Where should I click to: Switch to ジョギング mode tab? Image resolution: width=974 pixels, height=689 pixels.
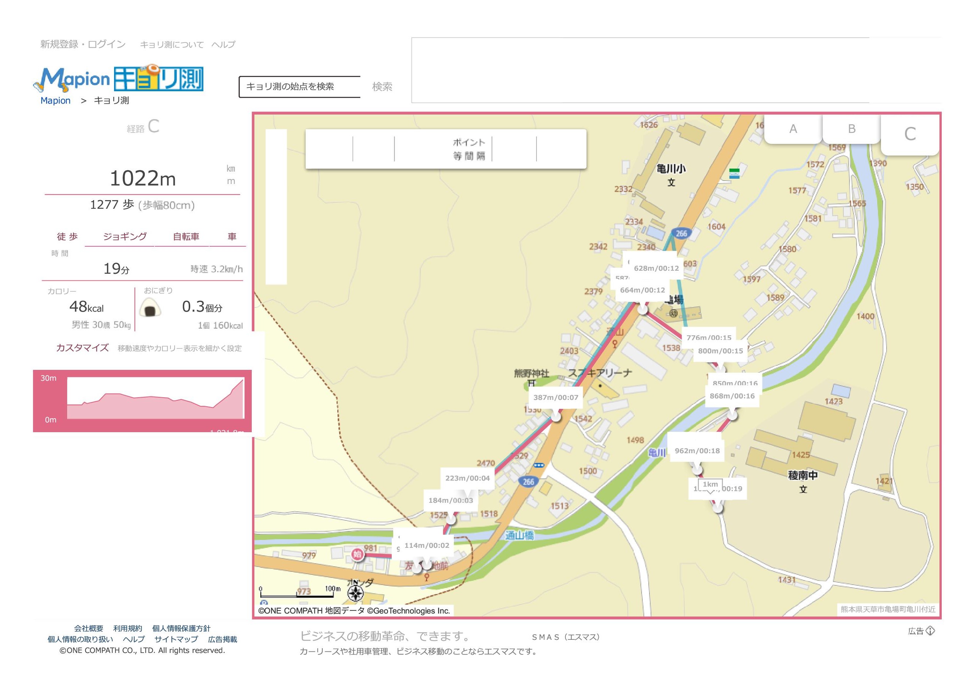coord(125,237)
